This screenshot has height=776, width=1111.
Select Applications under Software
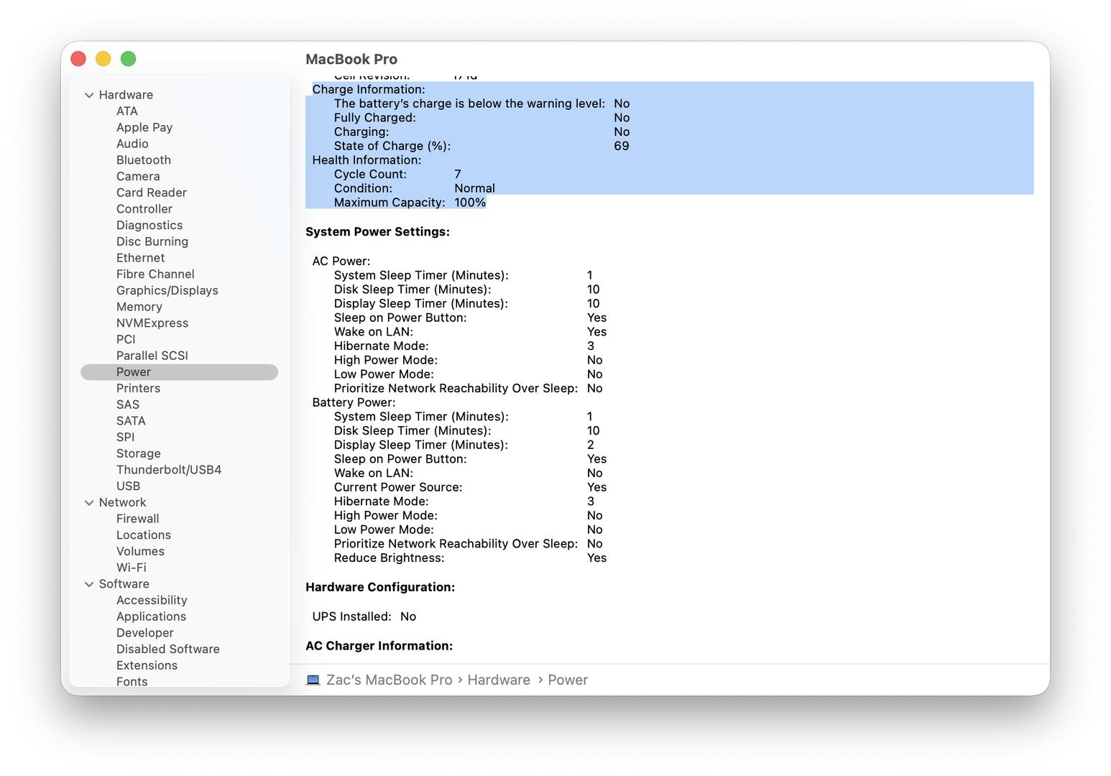point(151,616)
